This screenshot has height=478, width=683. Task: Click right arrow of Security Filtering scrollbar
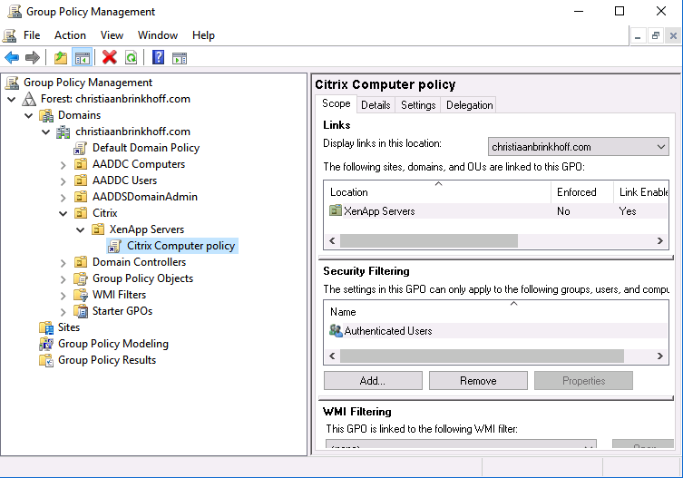pos(660,356)
